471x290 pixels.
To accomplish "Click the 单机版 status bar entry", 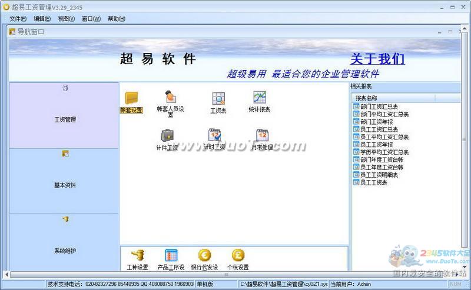I will pyautogui.click(x=216, y=284).
